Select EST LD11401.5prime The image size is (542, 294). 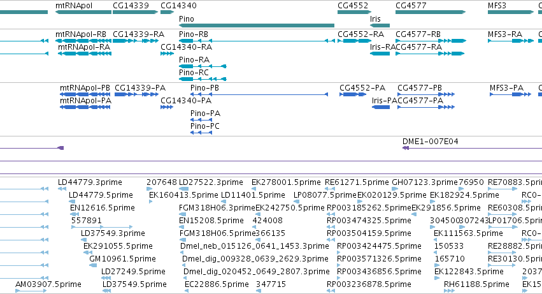[224, 202]
